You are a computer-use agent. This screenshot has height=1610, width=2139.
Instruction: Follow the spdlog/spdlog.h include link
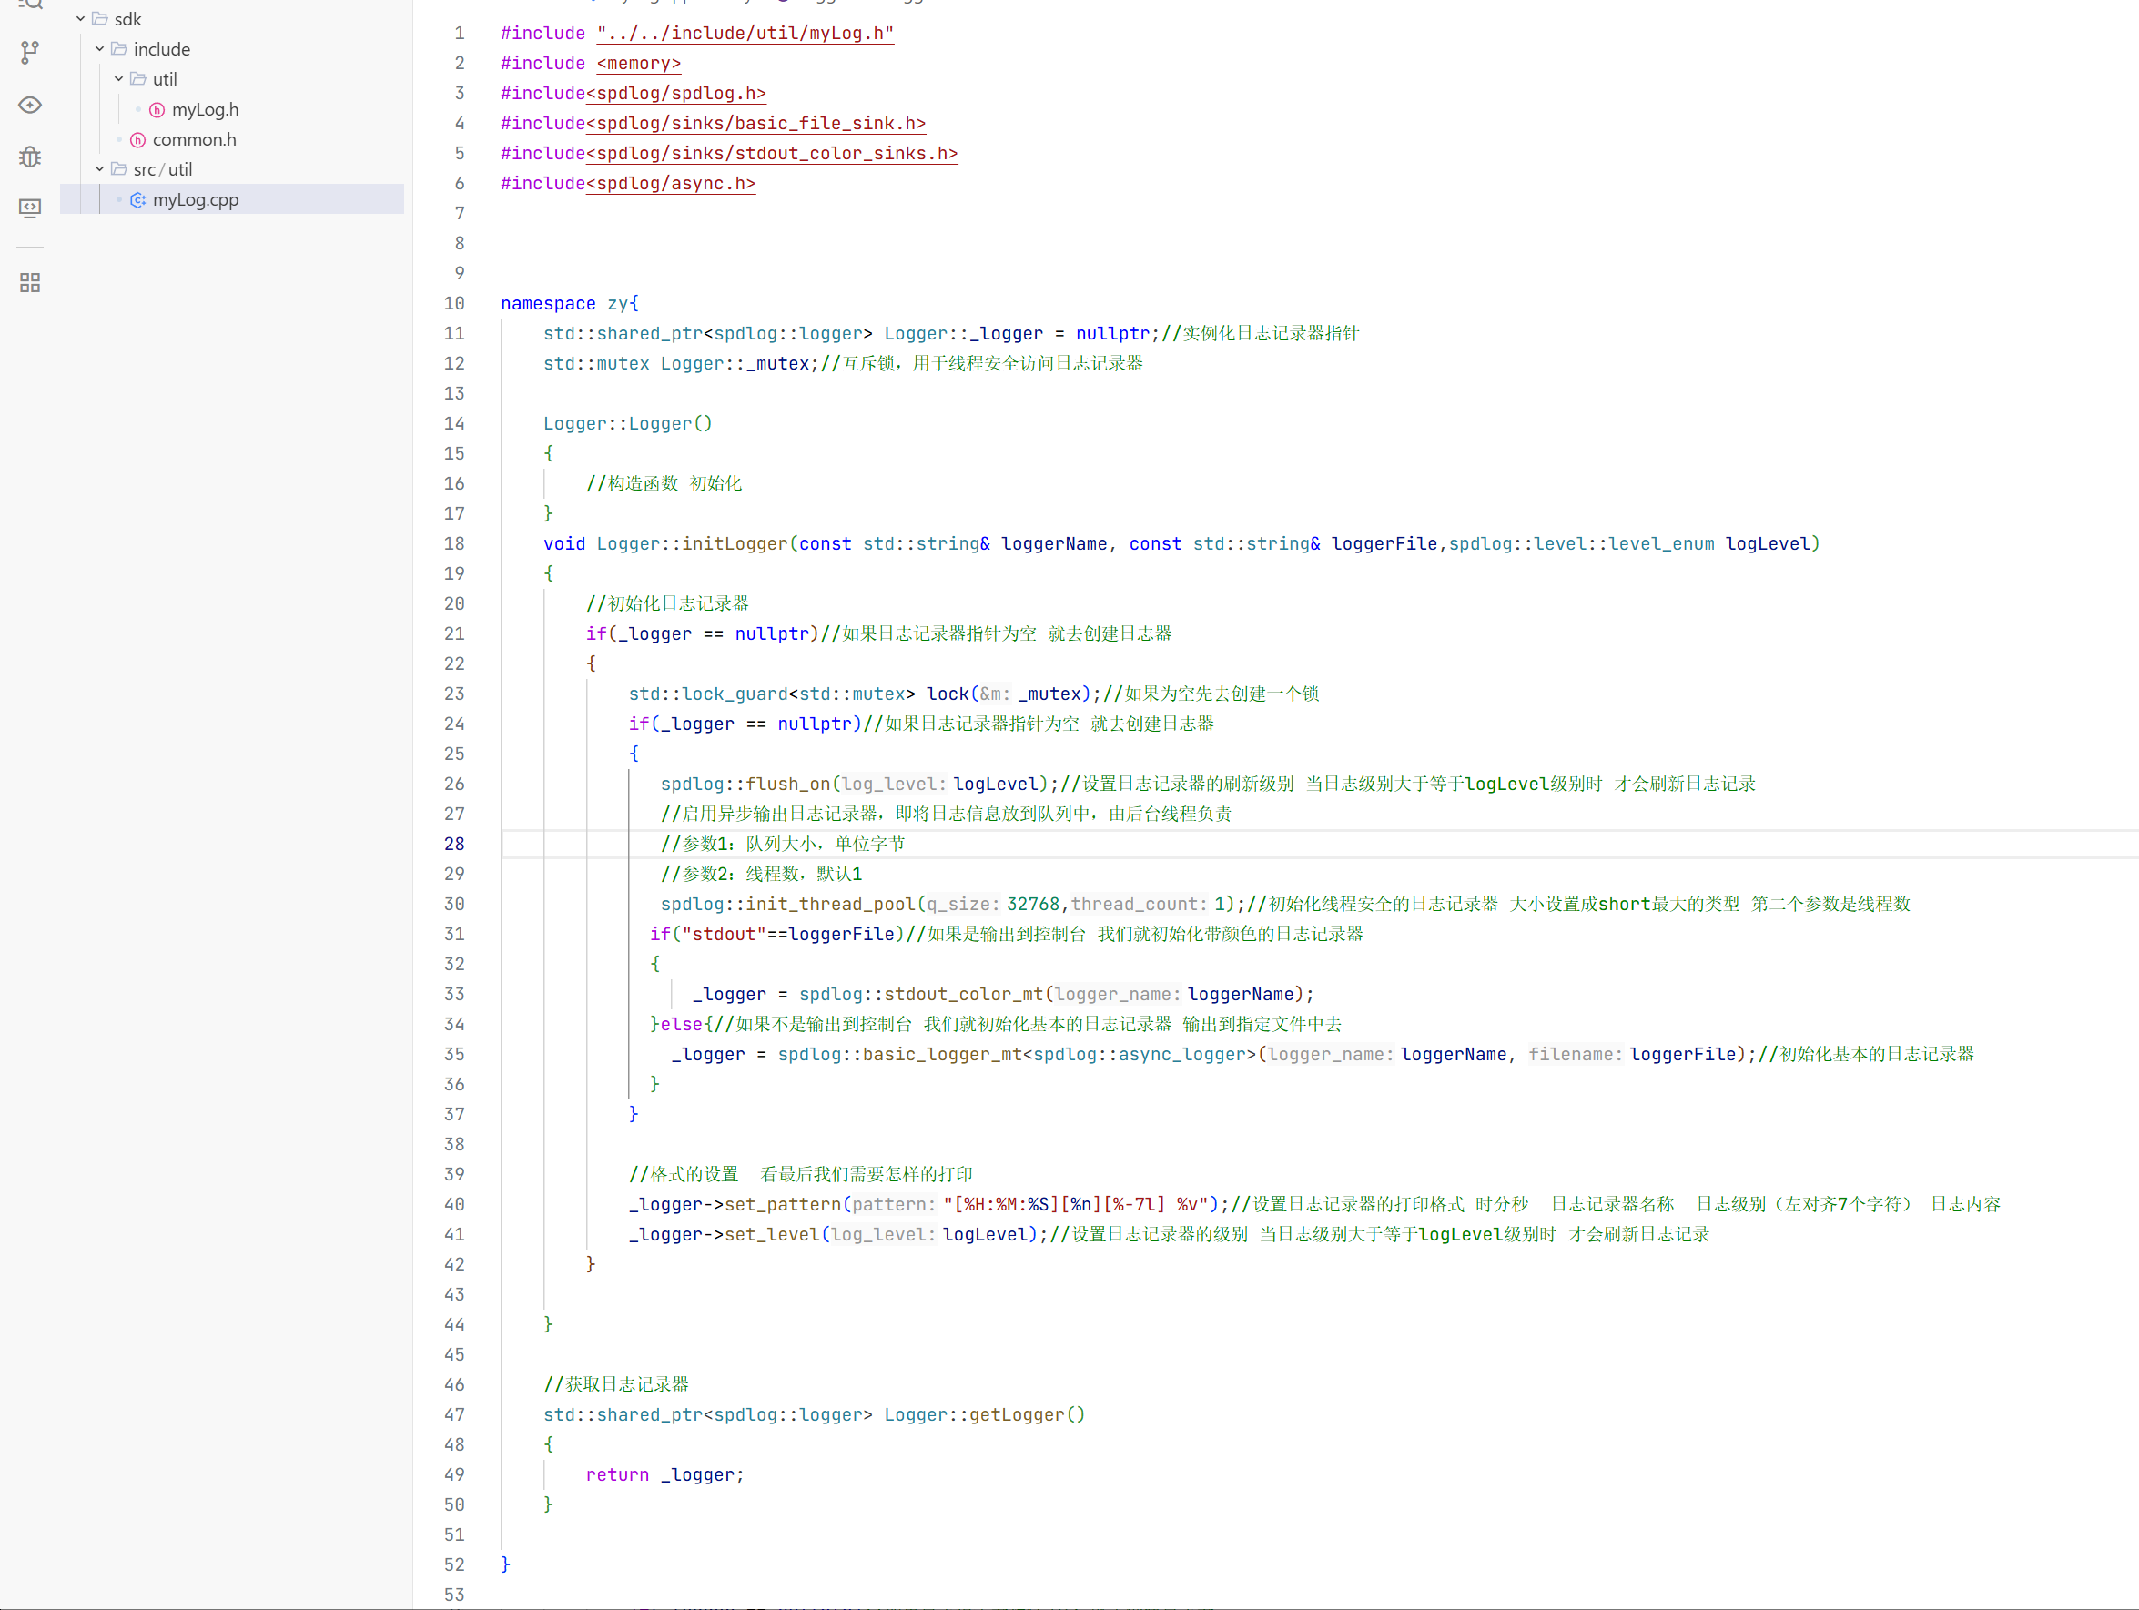pyautogui.click(x=676, y=94)
